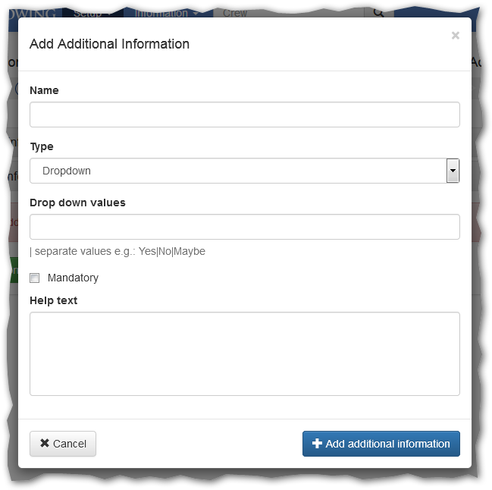Click the X icon on Cancel
Viewport: 492px width, 490px height.
(x=45, y=444)
